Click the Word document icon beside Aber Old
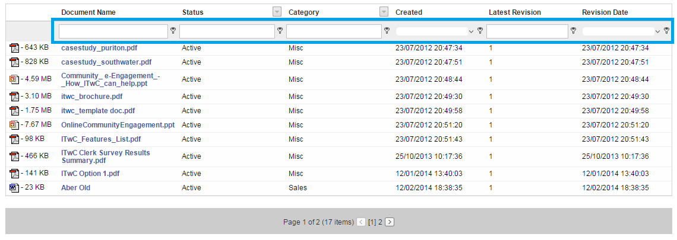 [15, 188]
